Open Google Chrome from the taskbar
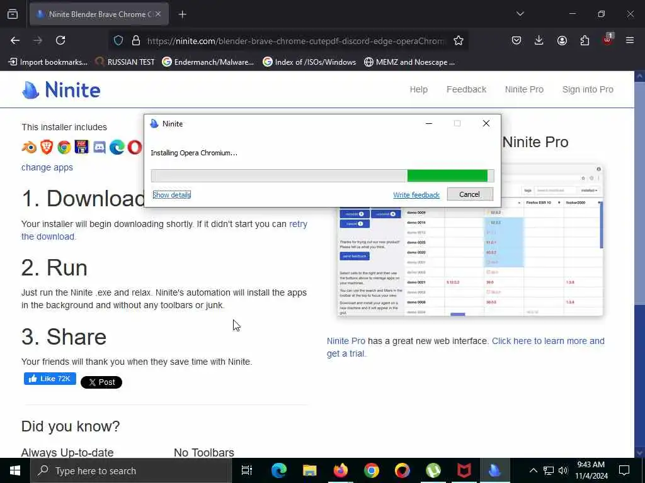 click(x=371, y=470)
